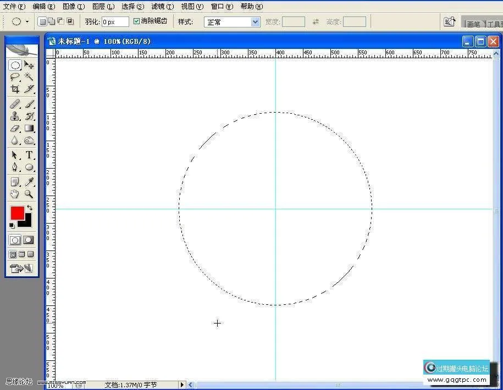Screen dimensions: 503x390
Task: Pick the Magic Wand tool
Action: click(29, 77)
